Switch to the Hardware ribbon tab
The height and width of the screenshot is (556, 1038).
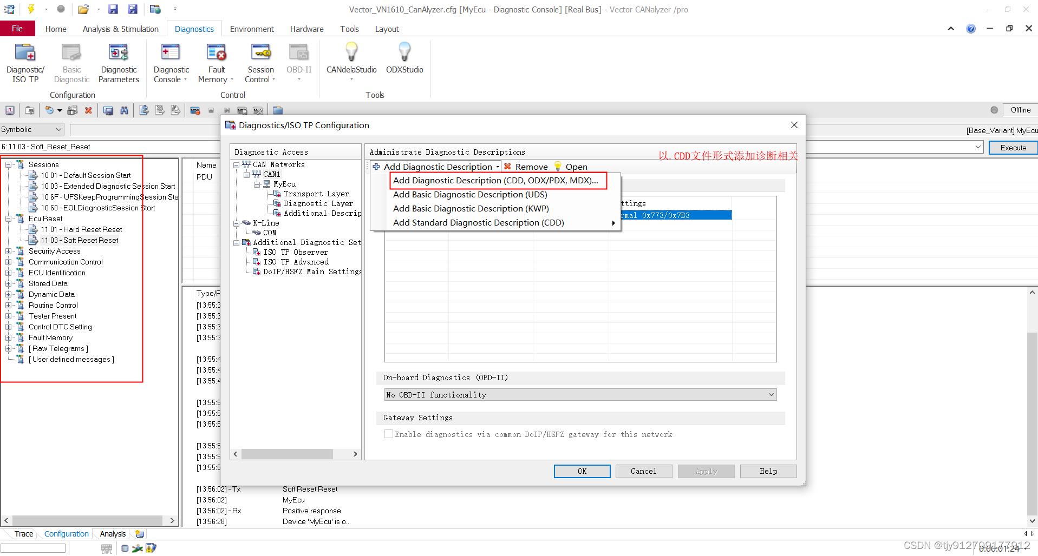point(306,29)
